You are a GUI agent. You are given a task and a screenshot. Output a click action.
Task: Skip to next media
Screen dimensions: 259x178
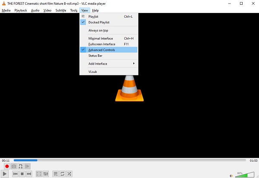click(x=29, y=174)
